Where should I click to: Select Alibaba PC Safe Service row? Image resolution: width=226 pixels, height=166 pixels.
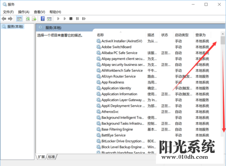pos(119,53)
